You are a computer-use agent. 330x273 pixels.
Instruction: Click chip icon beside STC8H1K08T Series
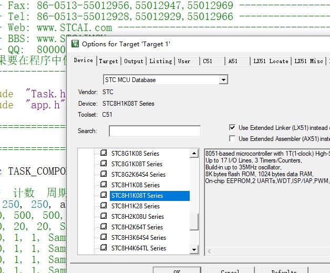pos(104,195)
